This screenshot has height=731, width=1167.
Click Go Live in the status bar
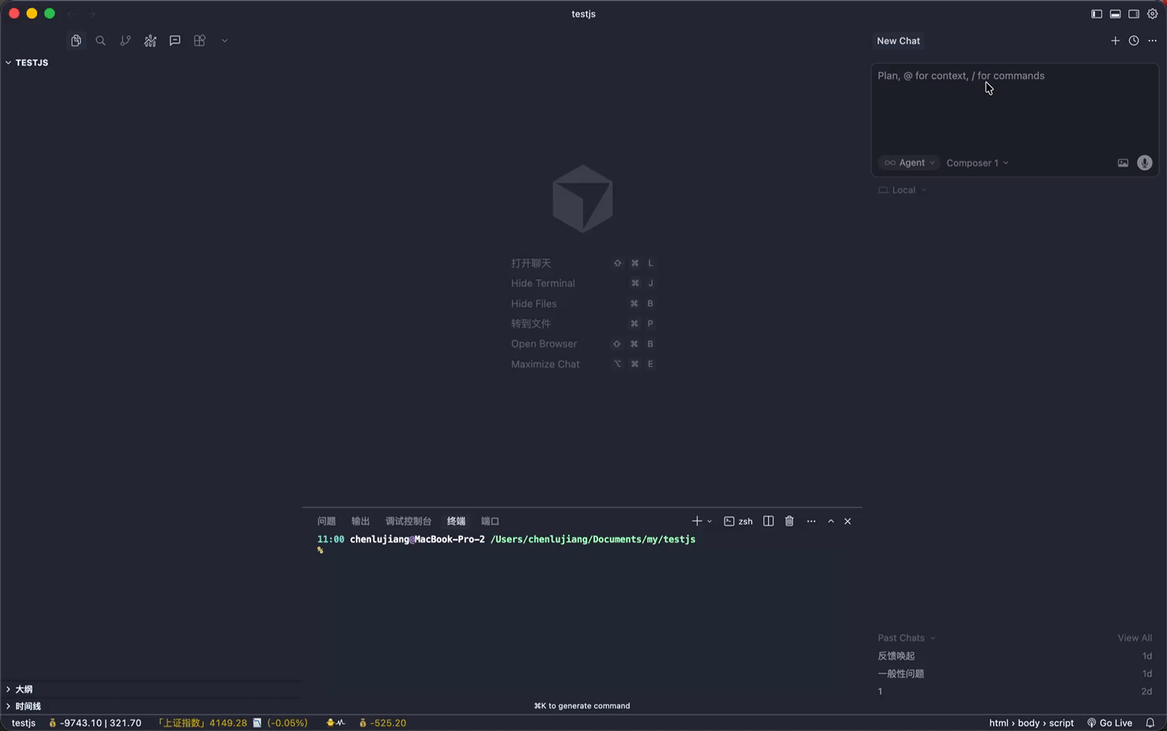(x=1116, y=723)
